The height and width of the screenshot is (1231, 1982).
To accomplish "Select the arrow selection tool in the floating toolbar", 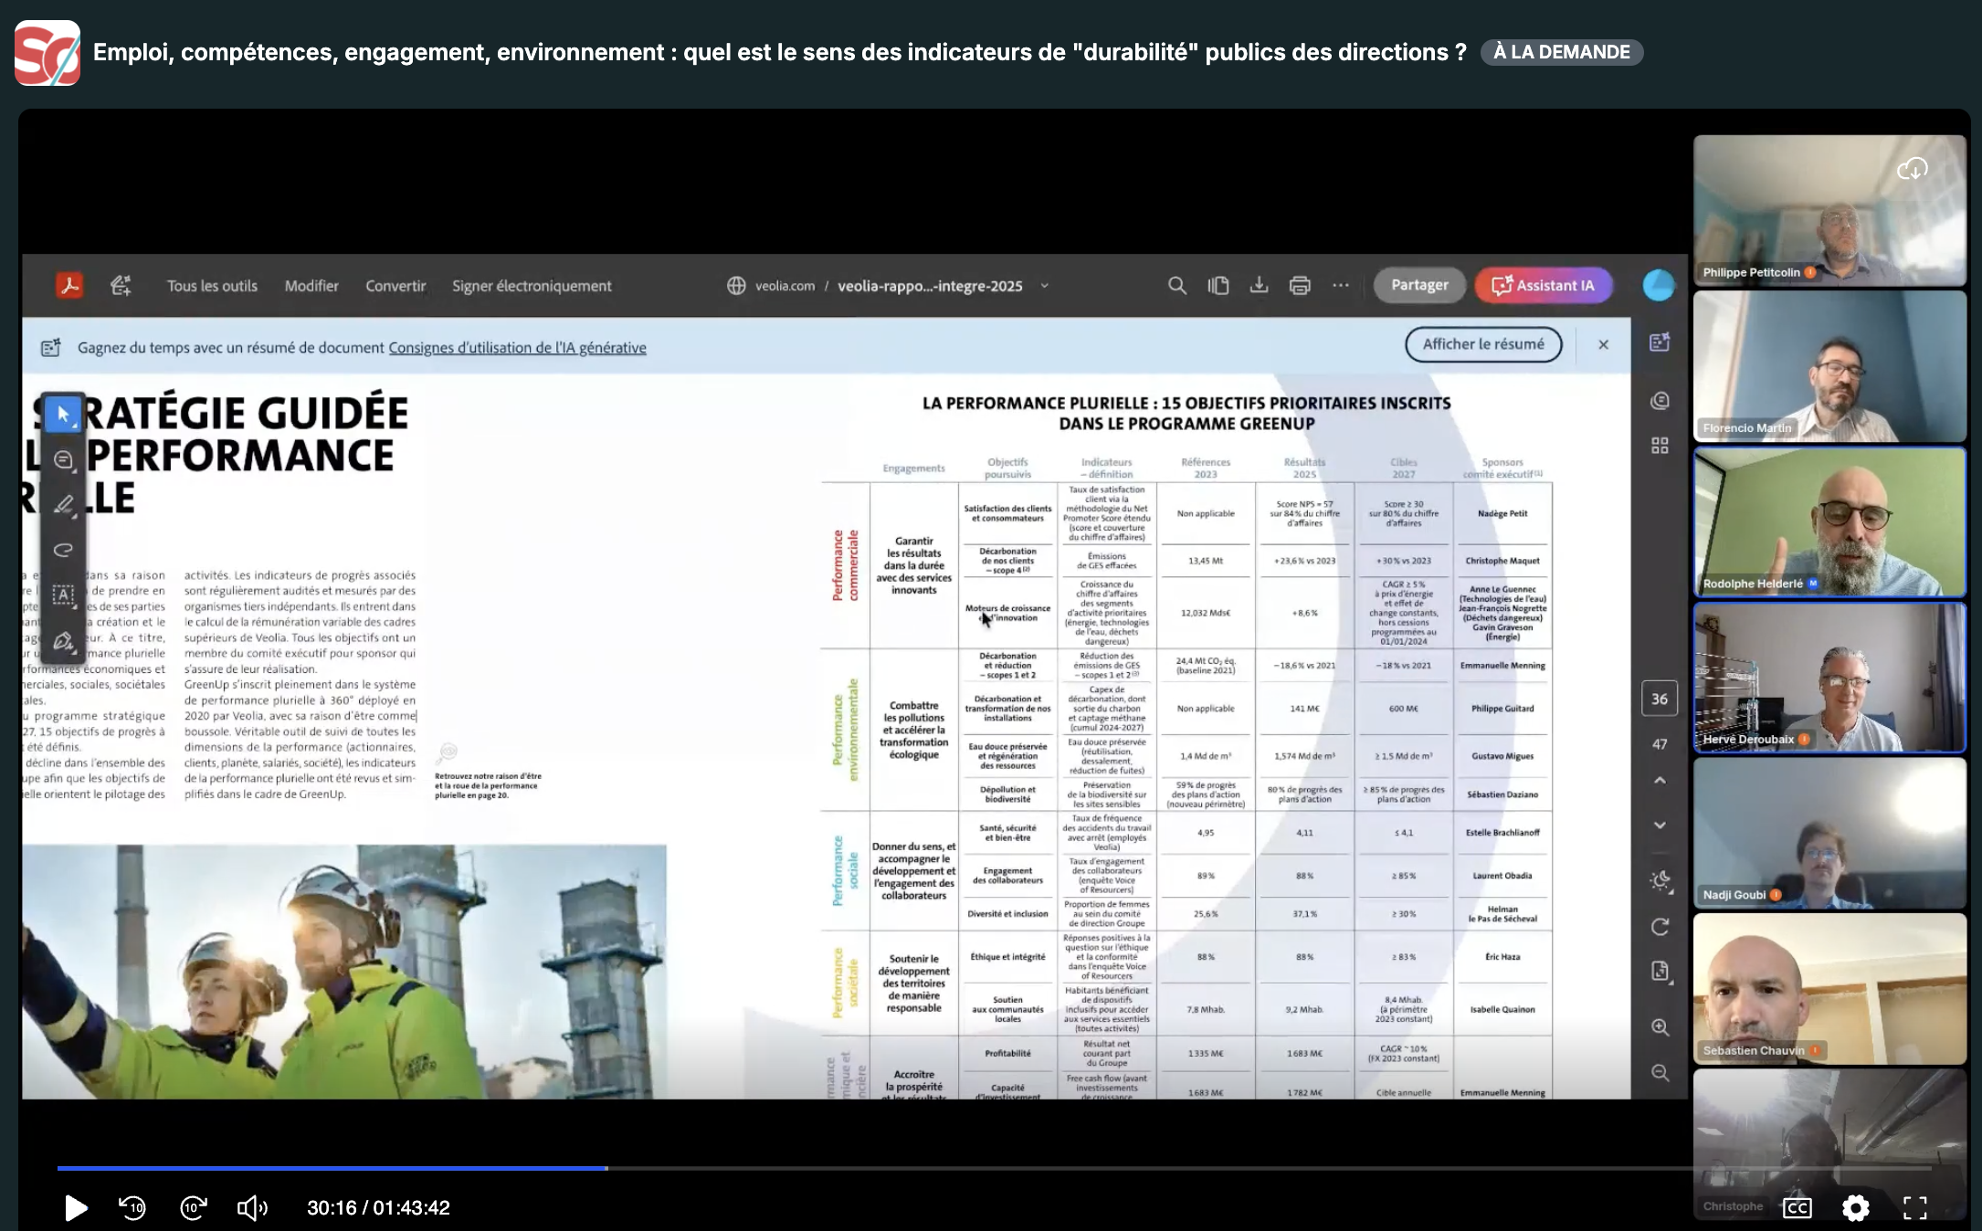I will pos(63,415).
